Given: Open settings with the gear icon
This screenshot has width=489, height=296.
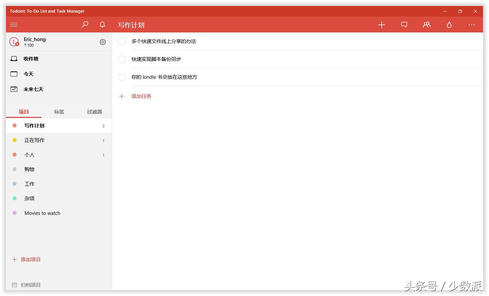Looking at the screenshot, I should click(103, 42).
